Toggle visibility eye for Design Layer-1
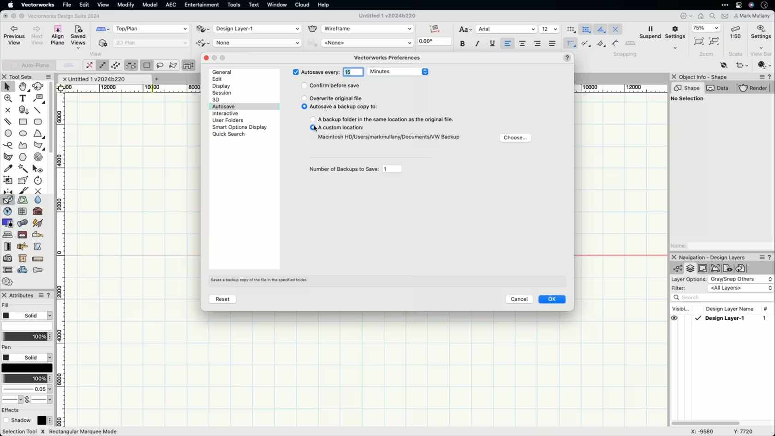 (x=674, y=318)
